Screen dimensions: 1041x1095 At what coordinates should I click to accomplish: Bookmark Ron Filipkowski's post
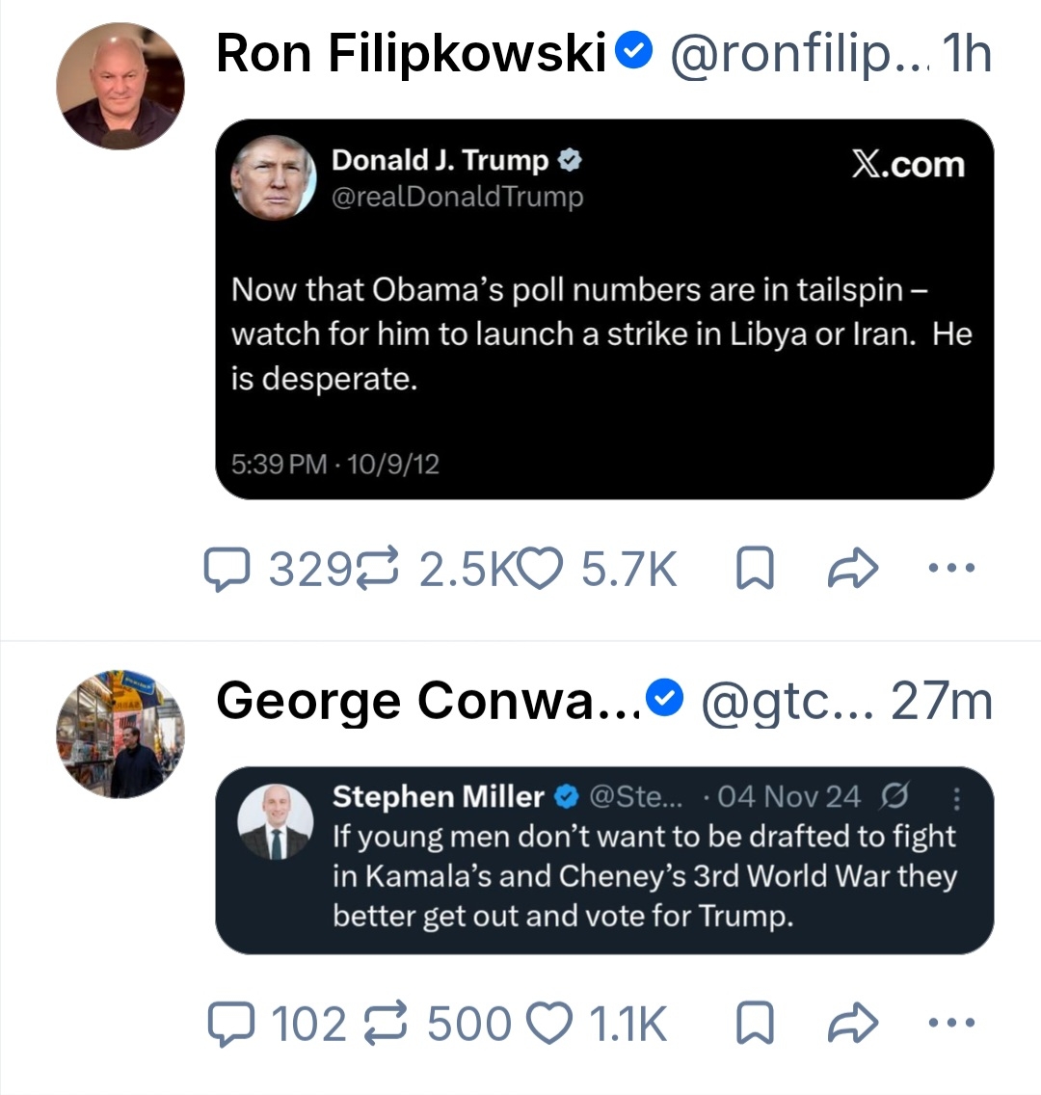[x=755, y=569]
